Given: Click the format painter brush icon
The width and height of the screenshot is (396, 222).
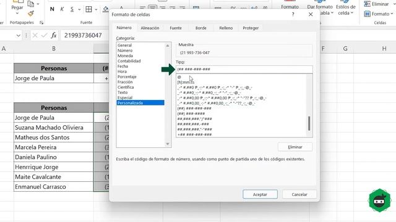Looking at the screenshot, I should pyautogui.click(x=31, y=14).
